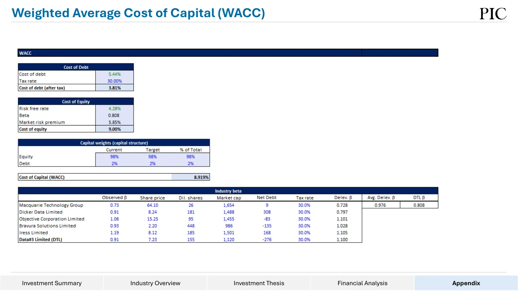The height and width of the screenshot is (291, 518).
Task: Select the 9.00% cost of equity cell
Action: (x=115, y=129)
